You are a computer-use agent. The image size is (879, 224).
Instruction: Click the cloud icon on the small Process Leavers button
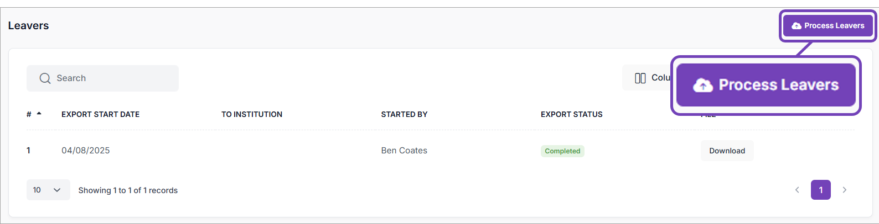(797, 26)
